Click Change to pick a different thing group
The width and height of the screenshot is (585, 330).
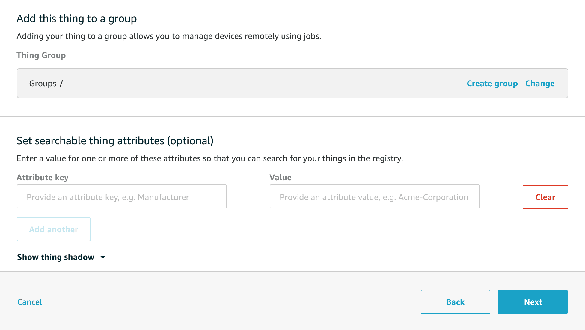(540, 84)
